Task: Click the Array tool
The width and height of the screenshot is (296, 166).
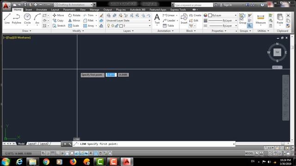Action: tap(89, 26)
